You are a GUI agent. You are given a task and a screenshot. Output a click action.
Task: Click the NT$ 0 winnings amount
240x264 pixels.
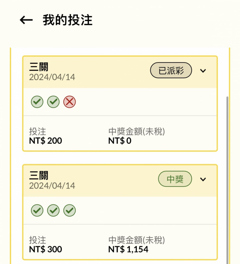point(120,141)
